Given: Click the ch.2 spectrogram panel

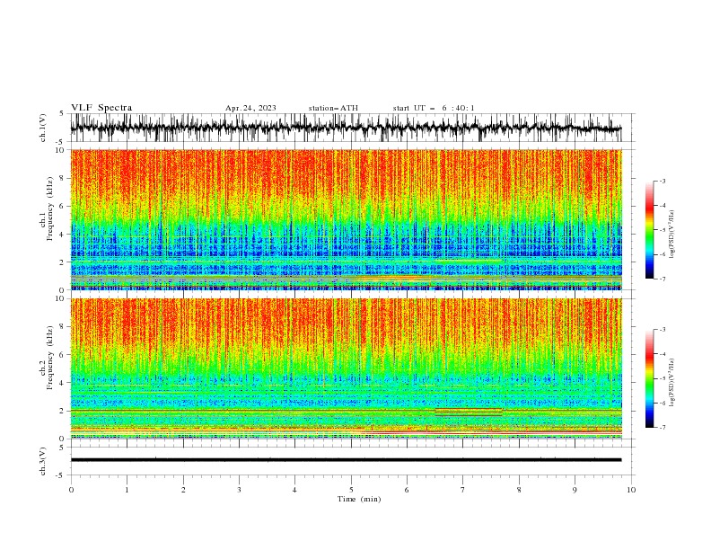Looking at the screenshot, I should click(x=346, y=368).
